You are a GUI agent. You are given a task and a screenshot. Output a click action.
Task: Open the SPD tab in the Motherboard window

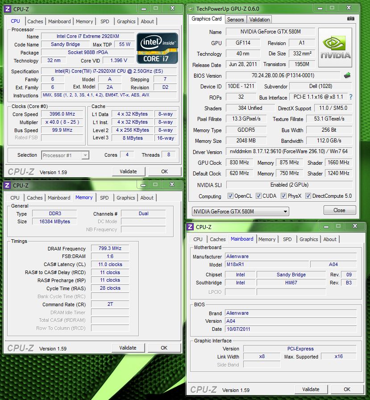[x=287, y=239]
